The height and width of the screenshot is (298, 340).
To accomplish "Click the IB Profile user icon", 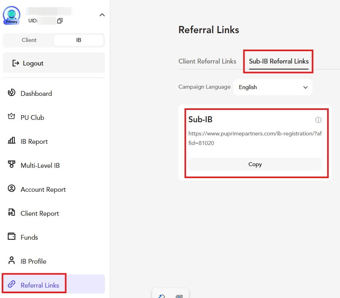I will pos(12,260).
